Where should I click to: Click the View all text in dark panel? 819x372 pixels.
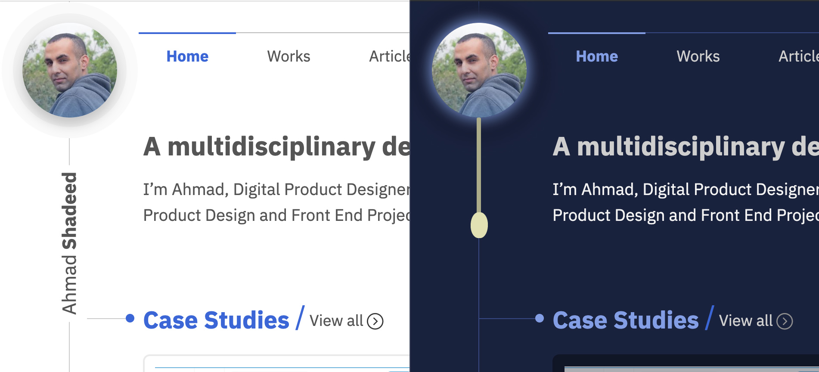click(x=746, y=321)
